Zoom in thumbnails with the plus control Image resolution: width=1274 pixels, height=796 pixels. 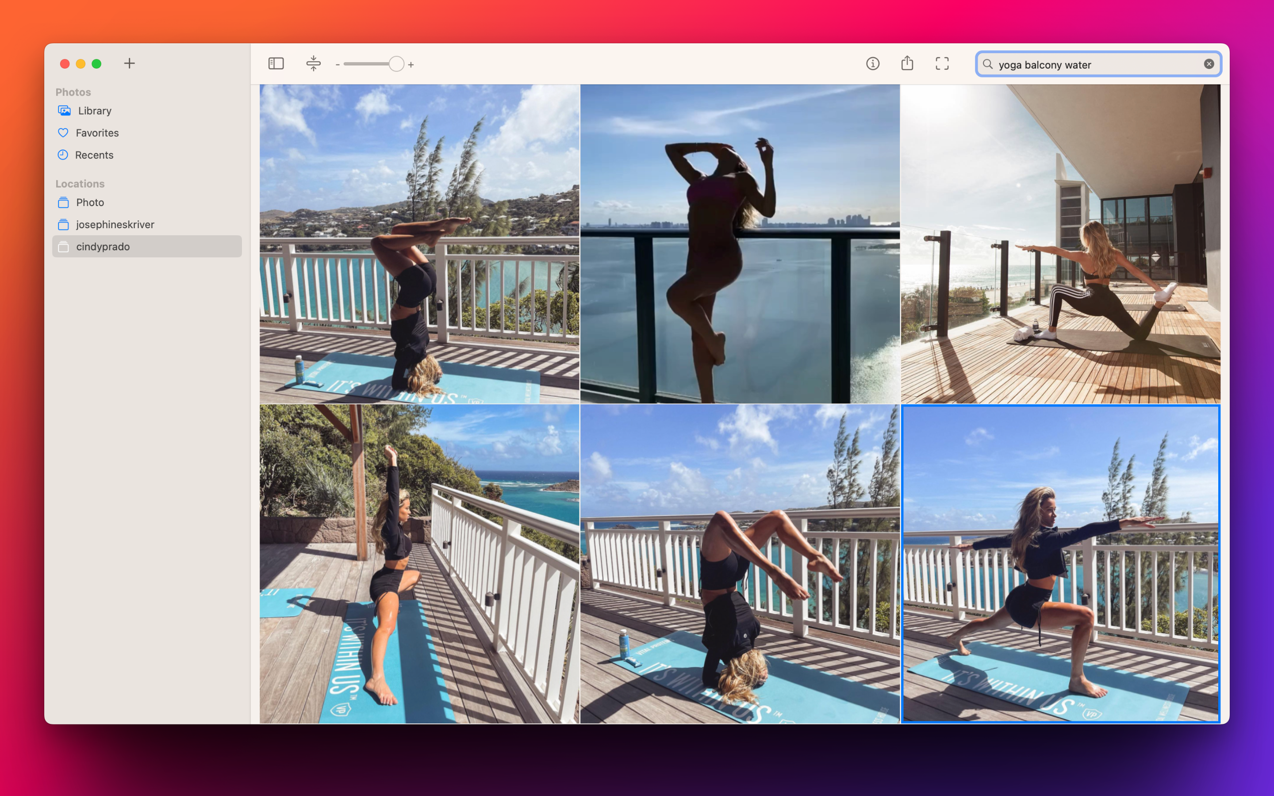411,64
